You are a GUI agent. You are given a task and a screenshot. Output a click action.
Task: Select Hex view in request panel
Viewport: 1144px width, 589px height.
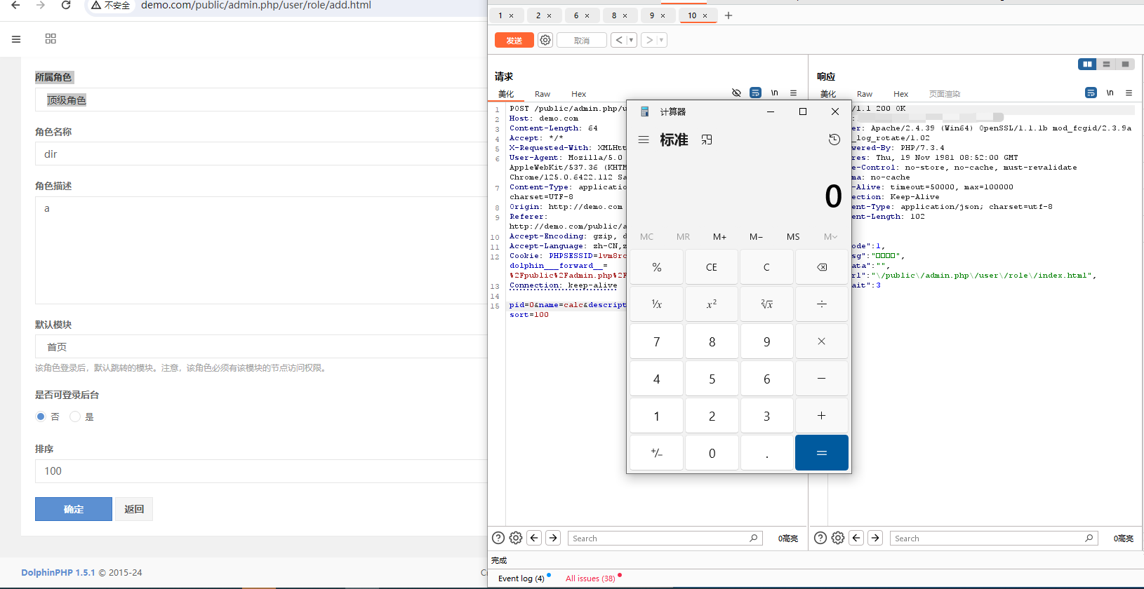[x=578, y=94]
